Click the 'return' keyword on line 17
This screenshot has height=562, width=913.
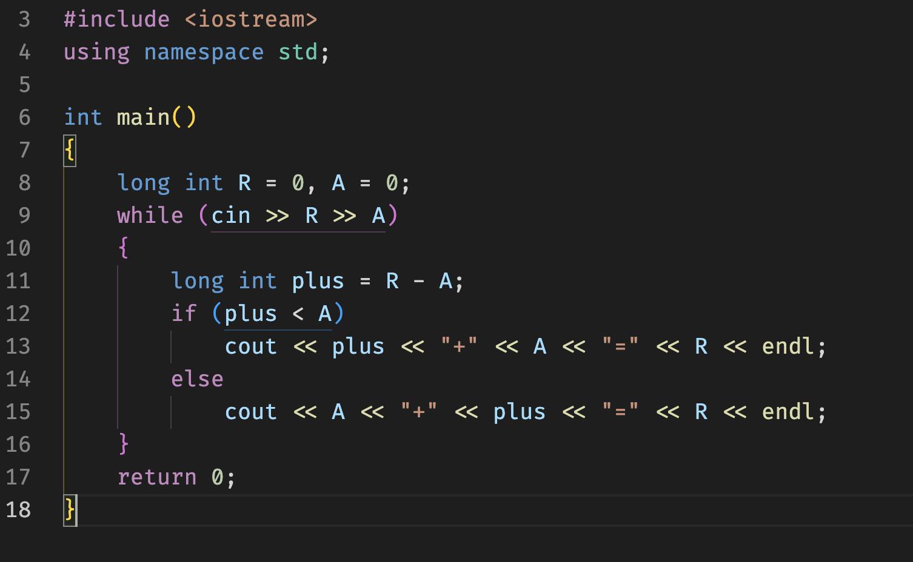click(x=157, y=477)
